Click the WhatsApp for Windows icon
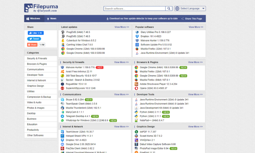Screen dimensions: 255x153 [x=62, y=120]
